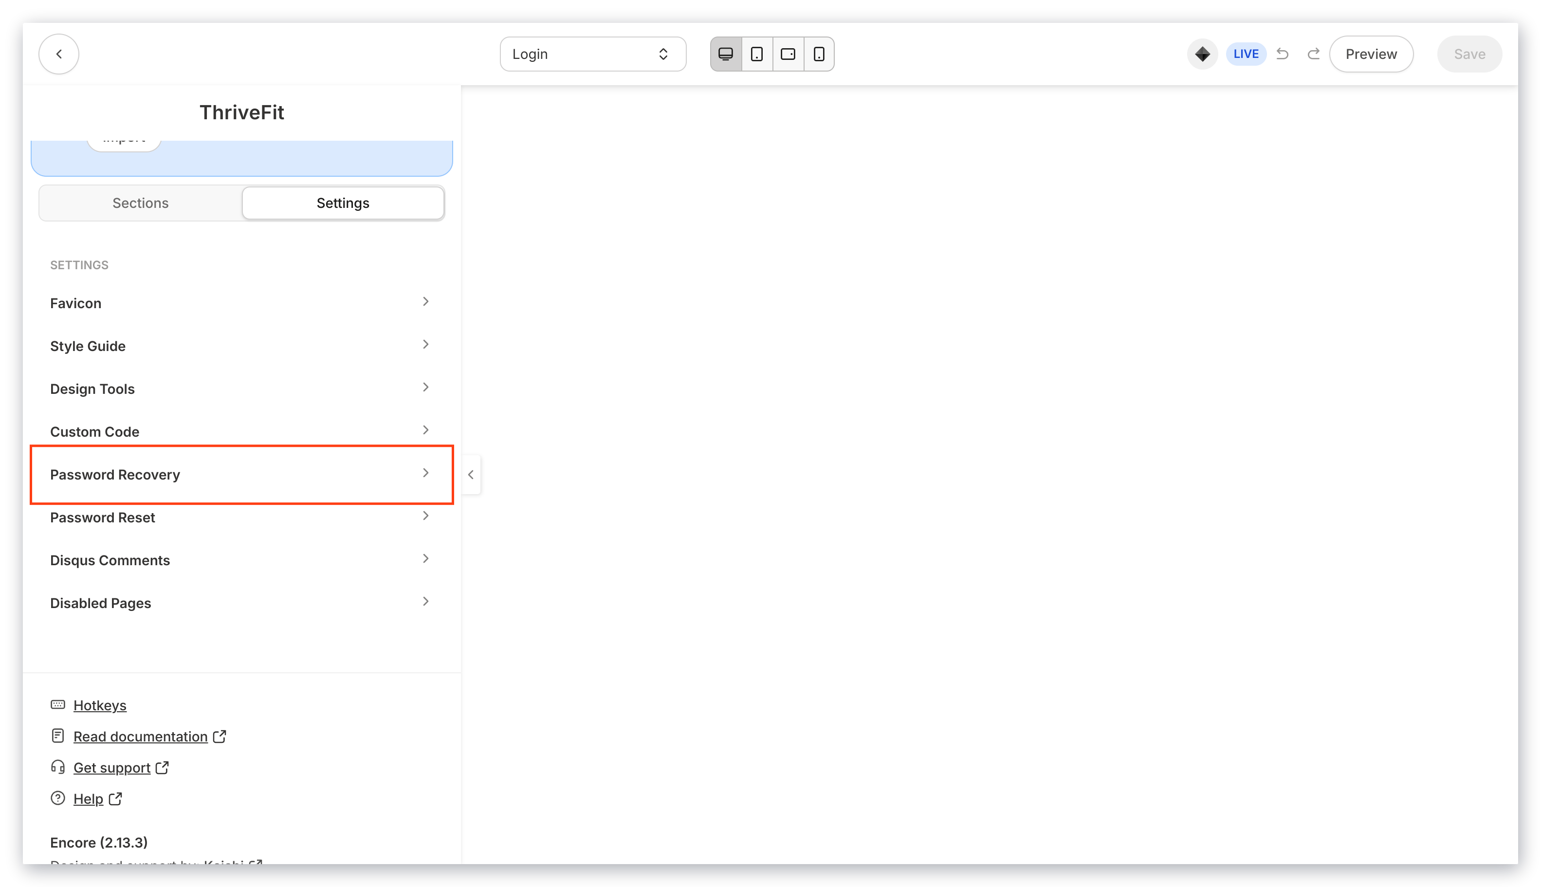Open the Get support link
The height and width of the screenshot is (887, 1541).
point(112,768)
